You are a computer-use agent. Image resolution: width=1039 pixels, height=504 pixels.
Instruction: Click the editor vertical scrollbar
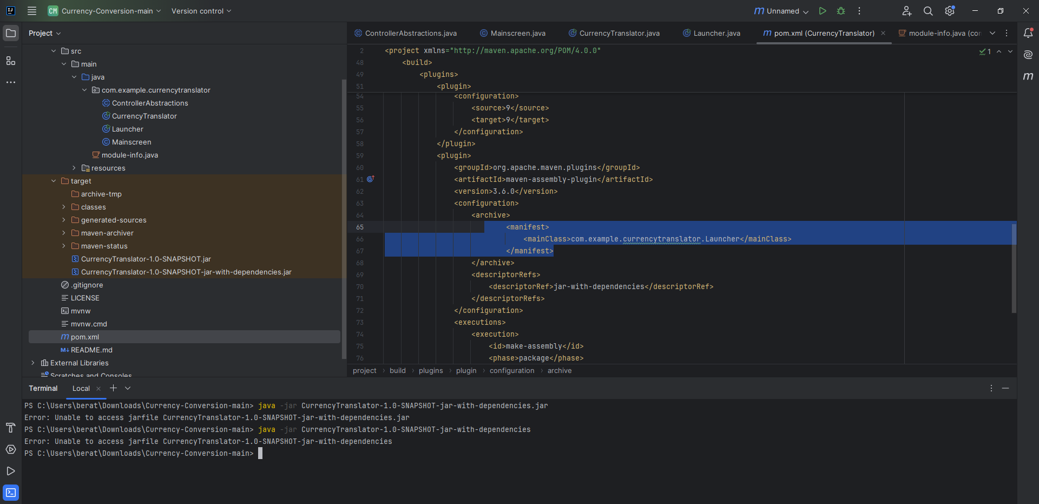pyautogui.click(x=1014, y=268)
